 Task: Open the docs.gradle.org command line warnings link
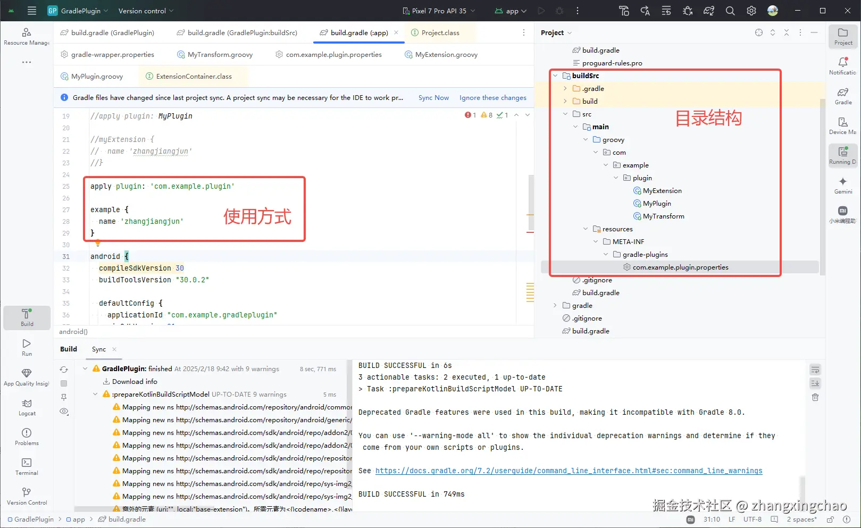click(569, 471)
